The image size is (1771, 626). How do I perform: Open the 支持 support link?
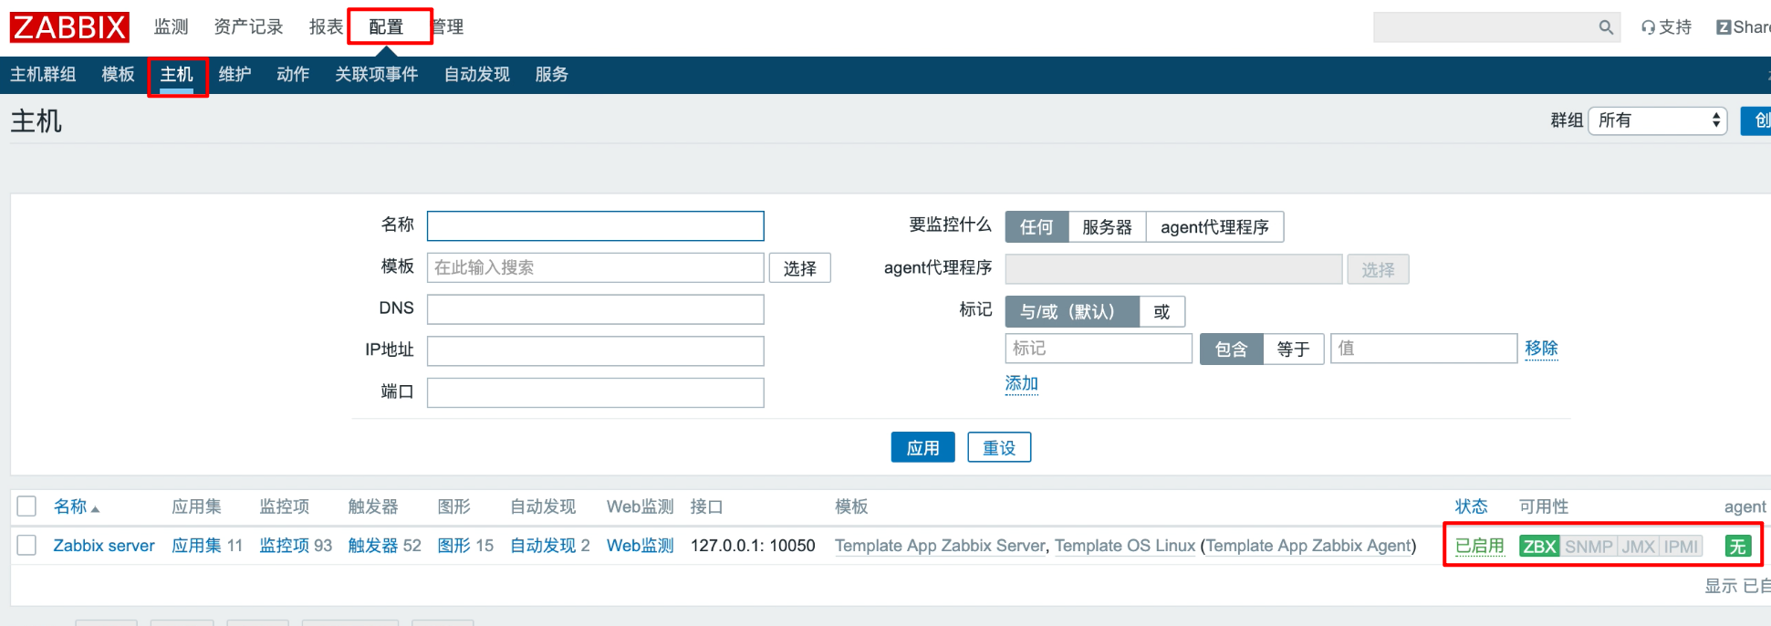tap(1666, 27)
